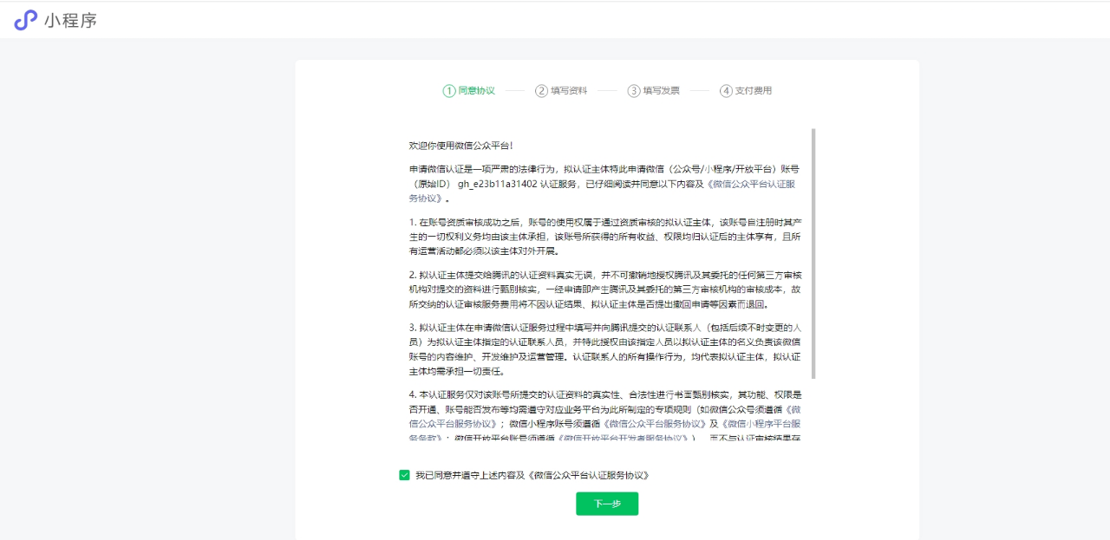Open 《微信公众平台认证服务协议》 link in the intro paragraph
The width and height of the screenshot is (1110, 540).
(x=753, y=184)
